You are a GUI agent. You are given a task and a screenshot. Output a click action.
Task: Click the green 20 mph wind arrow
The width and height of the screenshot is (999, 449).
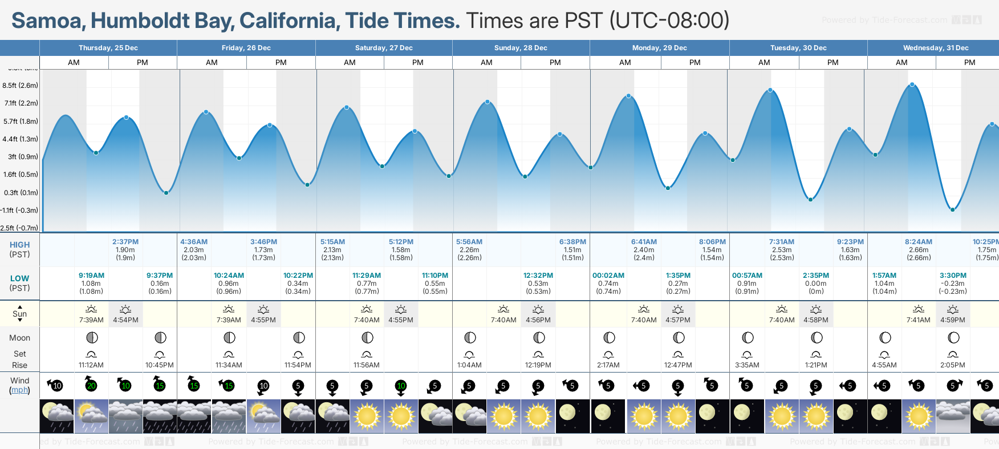(x=91, y=385)
